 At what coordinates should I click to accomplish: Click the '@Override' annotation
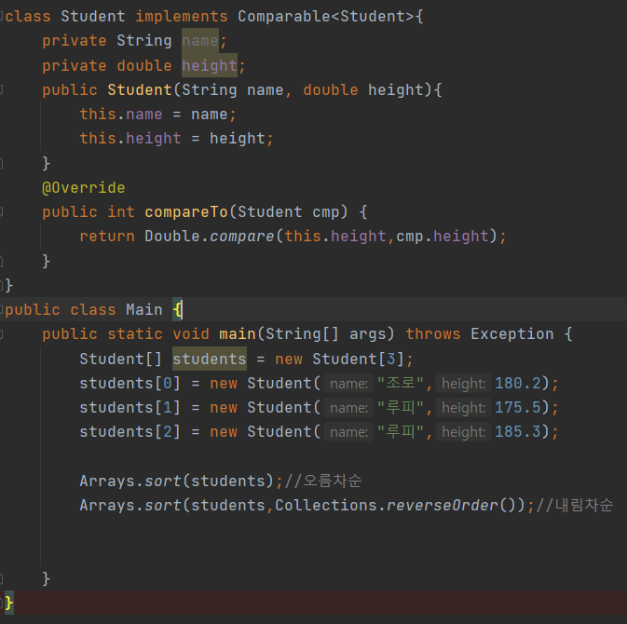click(84, 188)
